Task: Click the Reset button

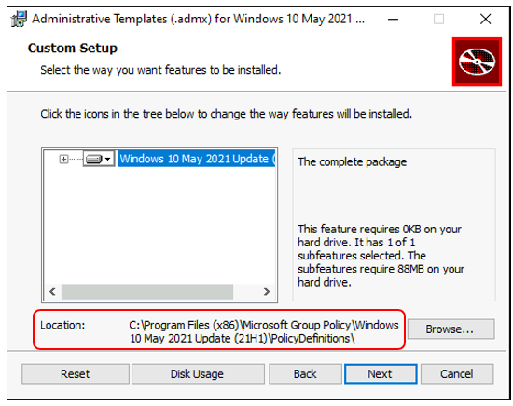Action: [x=76, y=373]
